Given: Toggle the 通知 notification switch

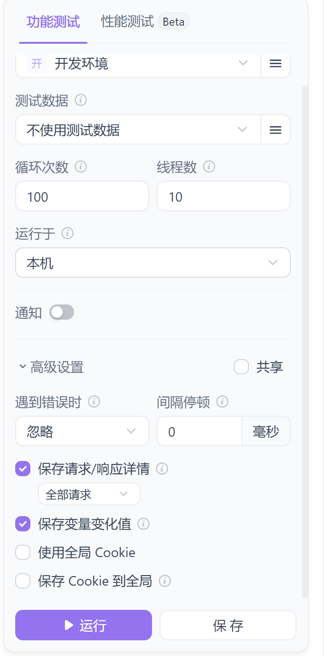Looking at the screenshot, I should point(62,313).
